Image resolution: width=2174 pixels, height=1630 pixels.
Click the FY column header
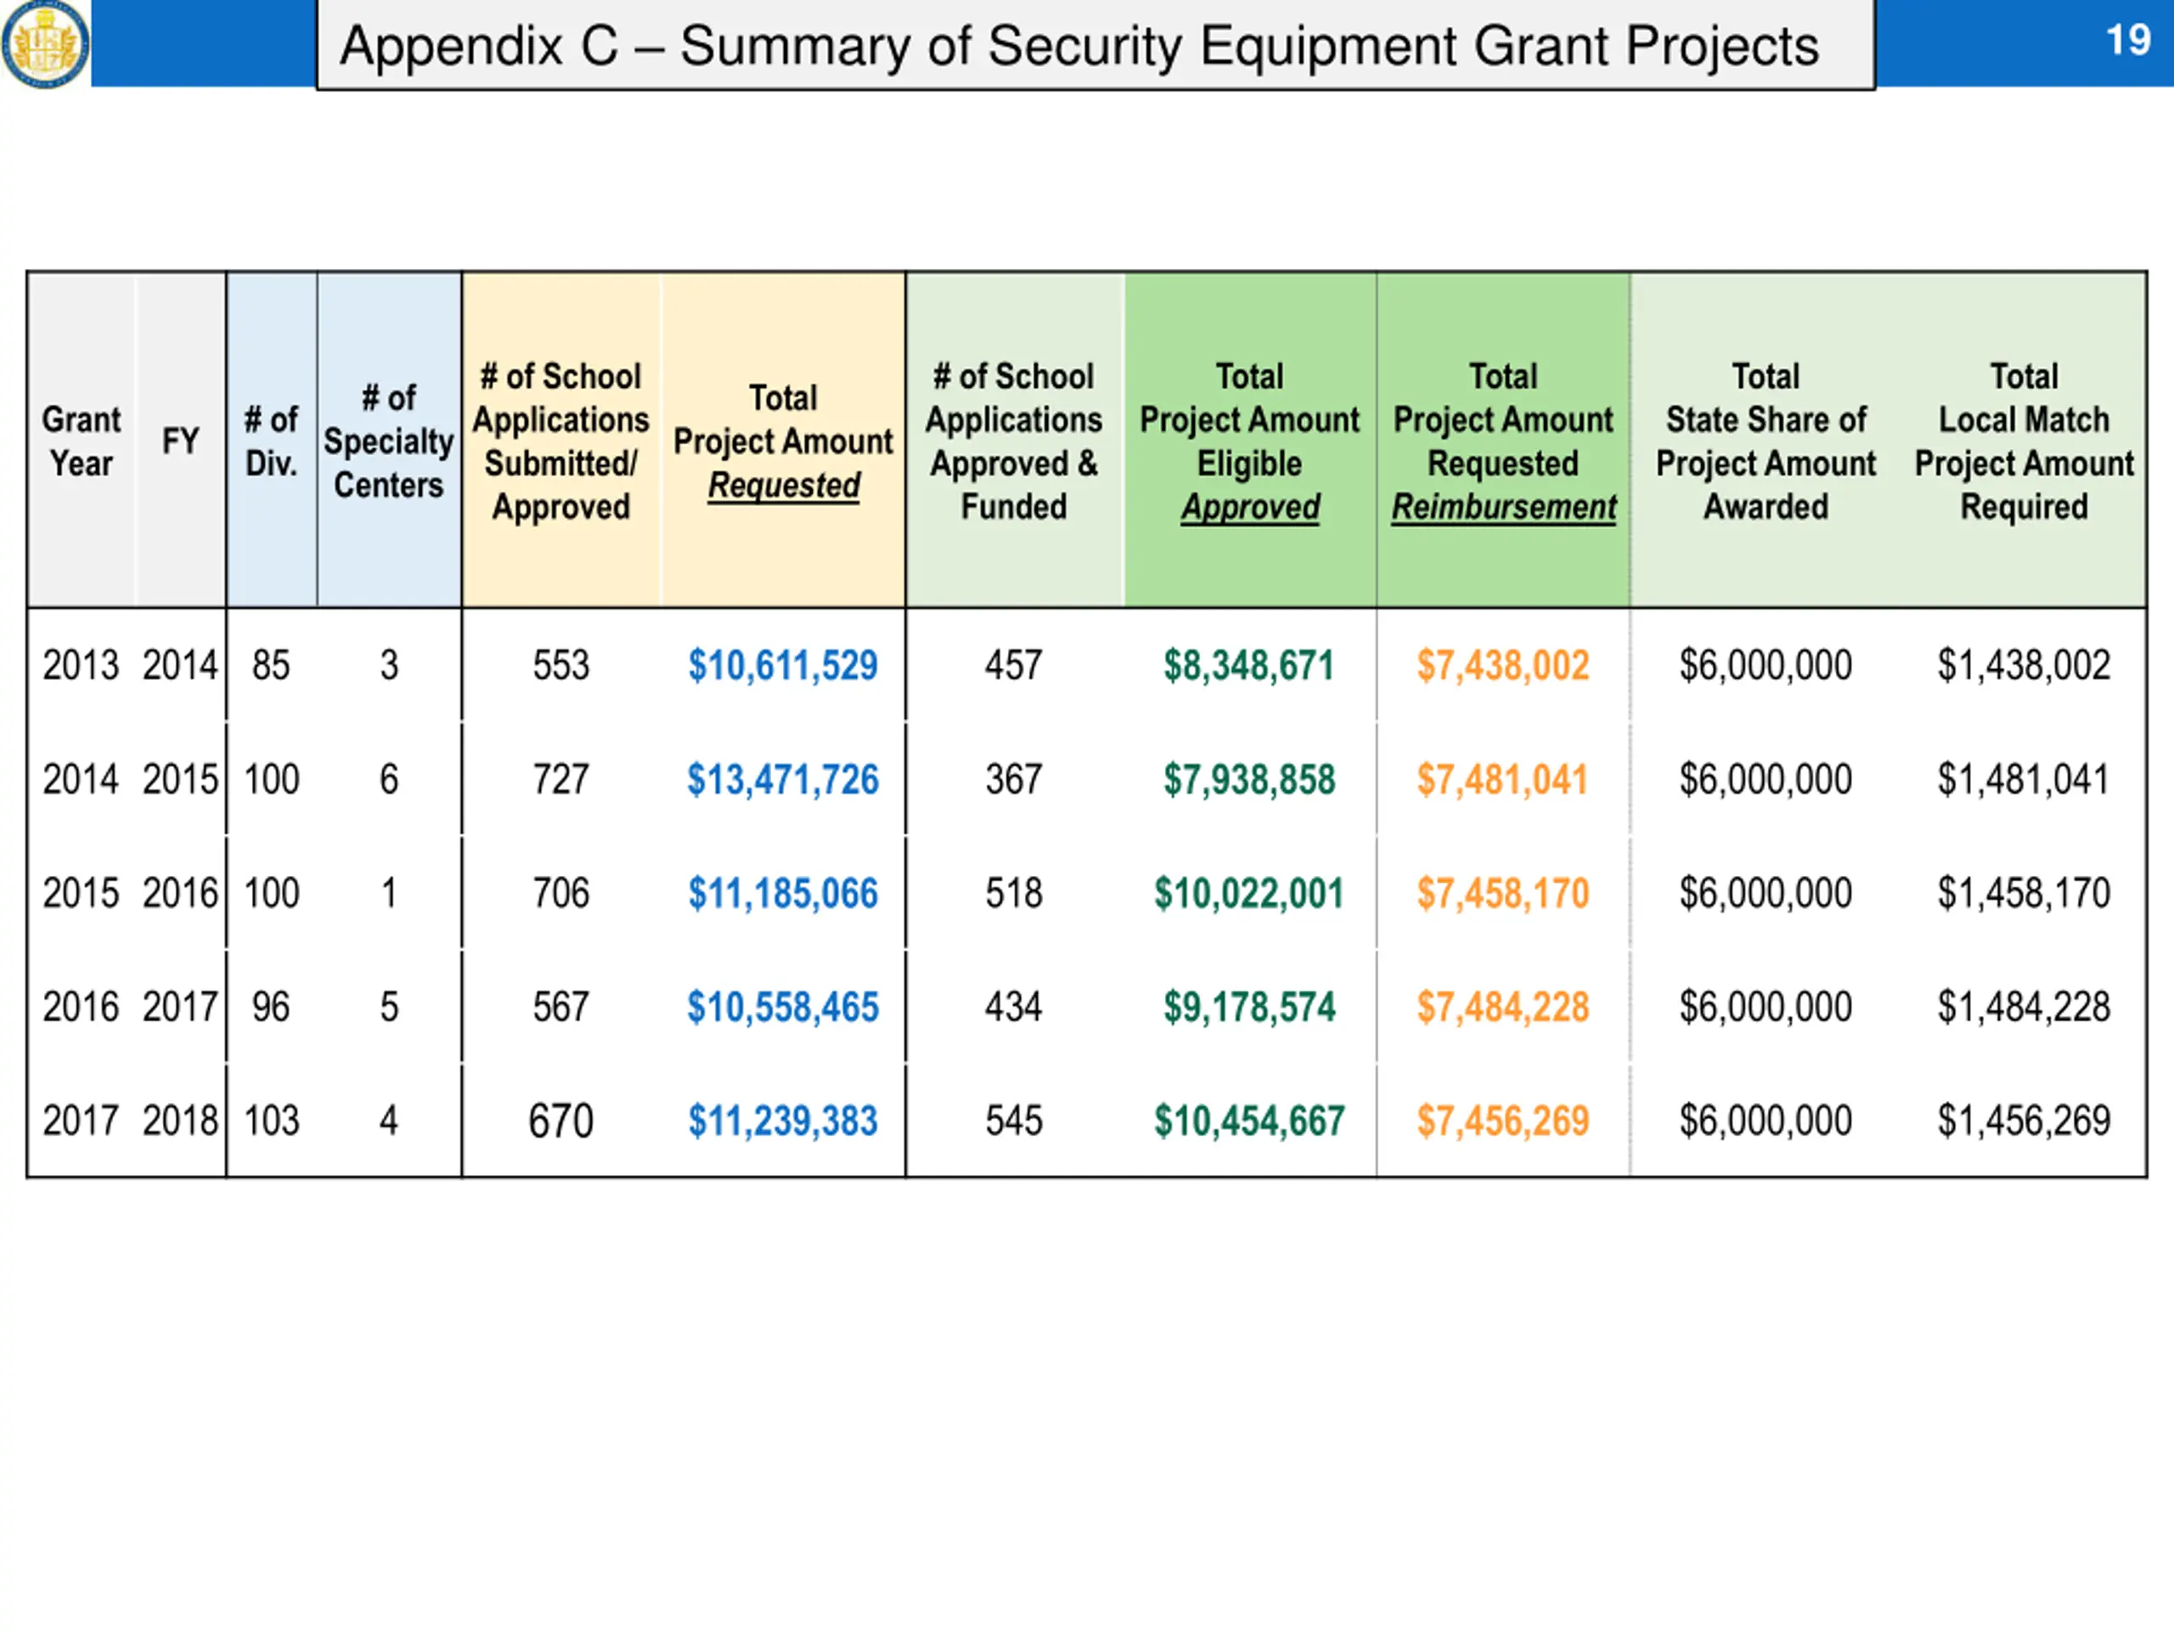pyautogui.click(x=181, y=441)
